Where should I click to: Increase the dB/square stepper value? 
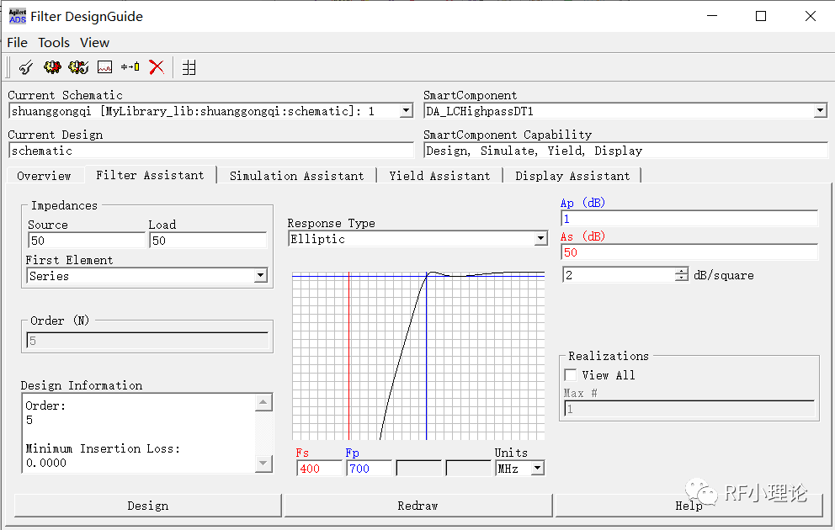click(x=682, y=272)
